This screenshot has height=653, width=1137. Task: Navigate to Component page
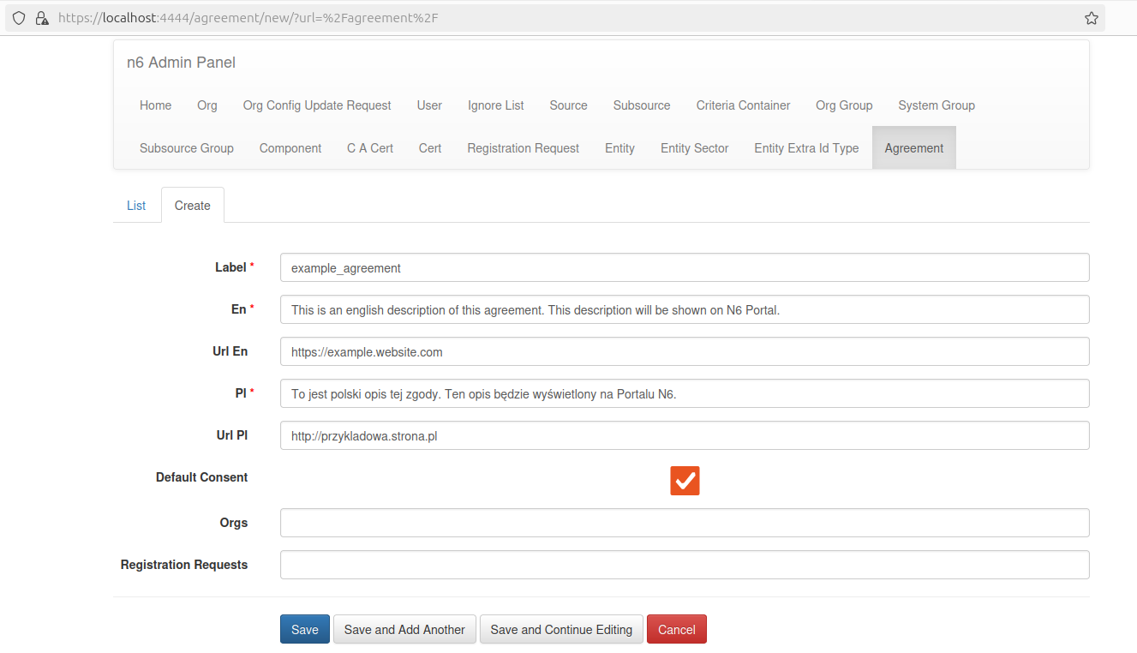tap(290, 148)
